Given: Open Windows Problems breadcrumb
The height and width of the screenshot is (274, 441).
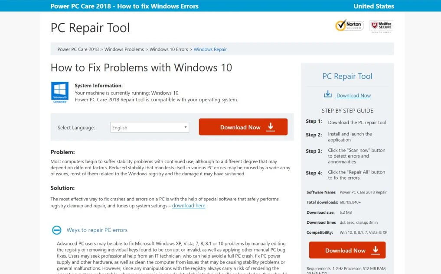Looking at the screenshot, I should point(124,49).
